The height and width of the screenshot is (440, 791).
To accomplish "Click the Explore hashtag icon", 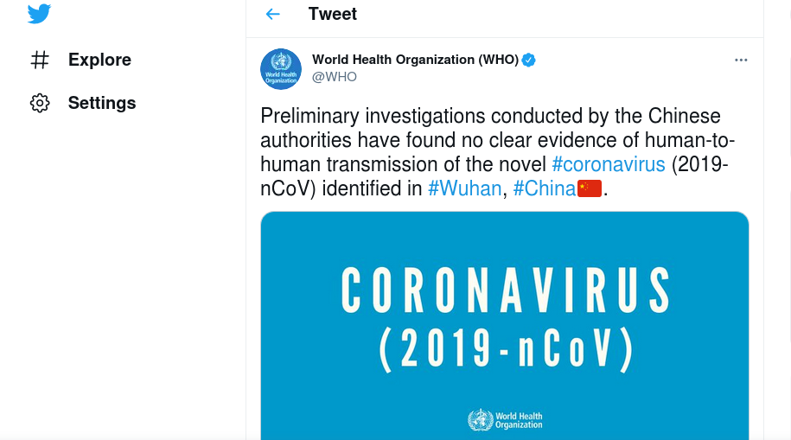I will 40,60.
